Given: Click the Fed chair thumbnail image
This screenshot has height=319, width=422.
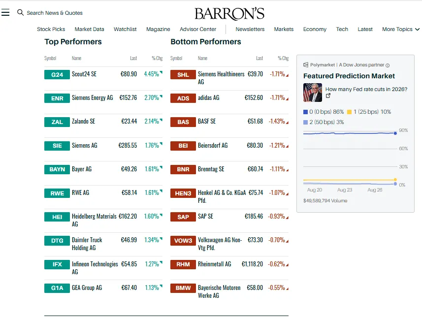Looking at the screenshot, I should pos(313,93).
